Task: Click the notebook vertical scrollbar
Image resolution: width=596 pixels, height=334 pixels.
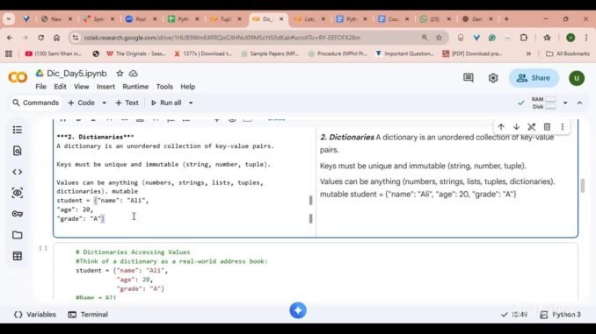Action: [582, 186]
